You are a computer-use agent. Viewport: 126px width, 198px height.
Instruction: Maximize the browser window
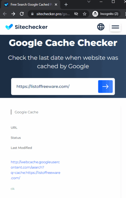point(113,2)
